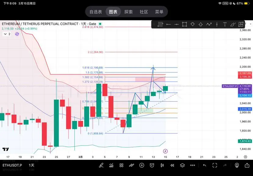Tap the circled plus add icon
253x176 pixels.
point(142,165)
